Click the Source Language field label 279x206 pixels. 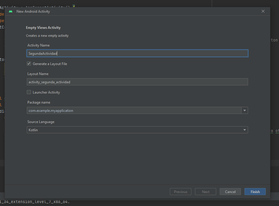tap(41, 122)
